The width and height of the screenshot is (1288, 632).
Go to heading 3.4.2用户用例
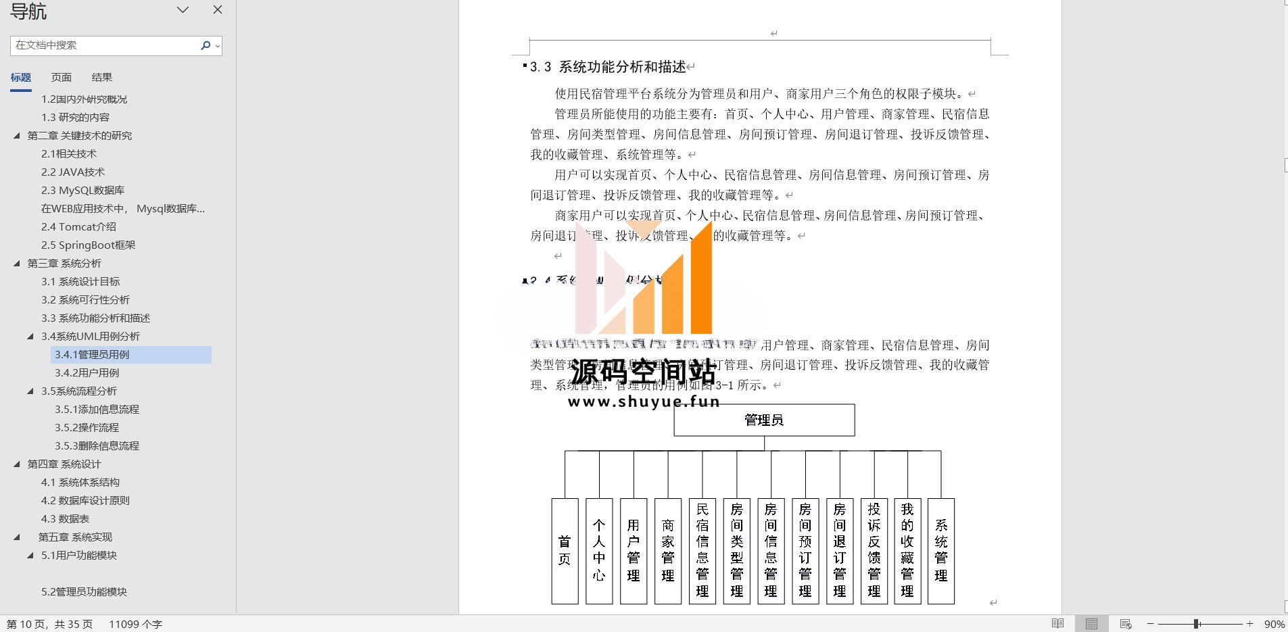(x=87, y=372)
